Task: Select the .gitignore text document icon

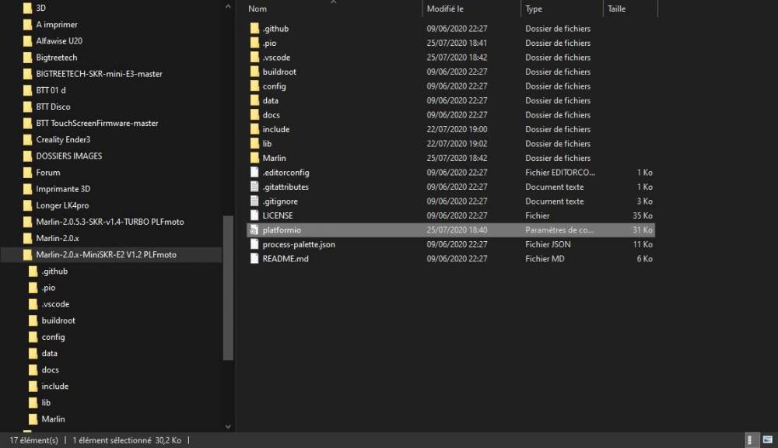Action: [254, 201]
